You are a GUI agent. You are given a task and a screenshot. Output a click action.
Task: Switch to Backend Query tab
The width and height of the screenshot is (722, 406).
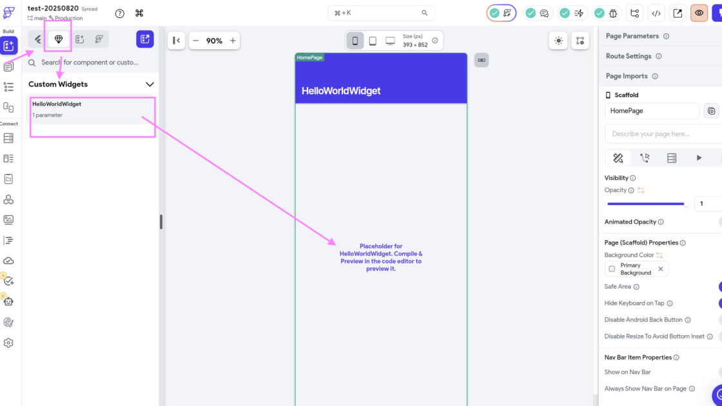[x=672, y=158]
